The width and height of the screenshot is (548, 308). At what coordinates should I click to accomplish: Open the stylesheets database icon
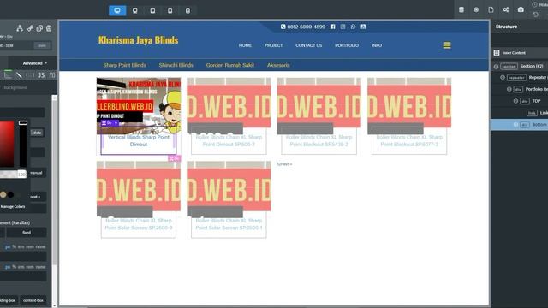point(462,9)
